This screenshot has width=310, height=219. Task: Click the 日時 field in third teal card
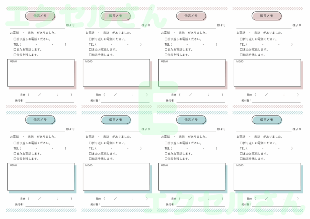[197, 199]
